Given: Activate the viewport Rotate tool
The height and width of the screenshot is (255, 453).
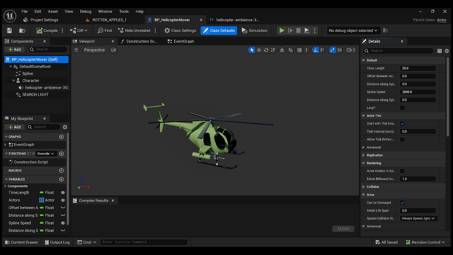Looking at the screenshot, I should (x=266, y=50).
